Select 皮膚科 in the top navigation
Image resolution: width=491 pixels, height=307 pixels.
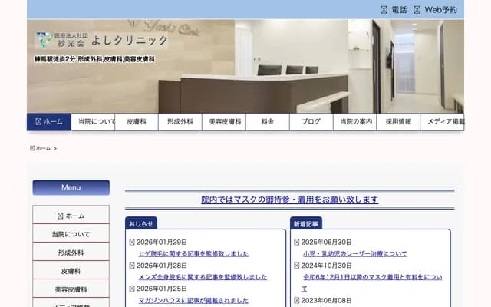click(x=137, y=122)
